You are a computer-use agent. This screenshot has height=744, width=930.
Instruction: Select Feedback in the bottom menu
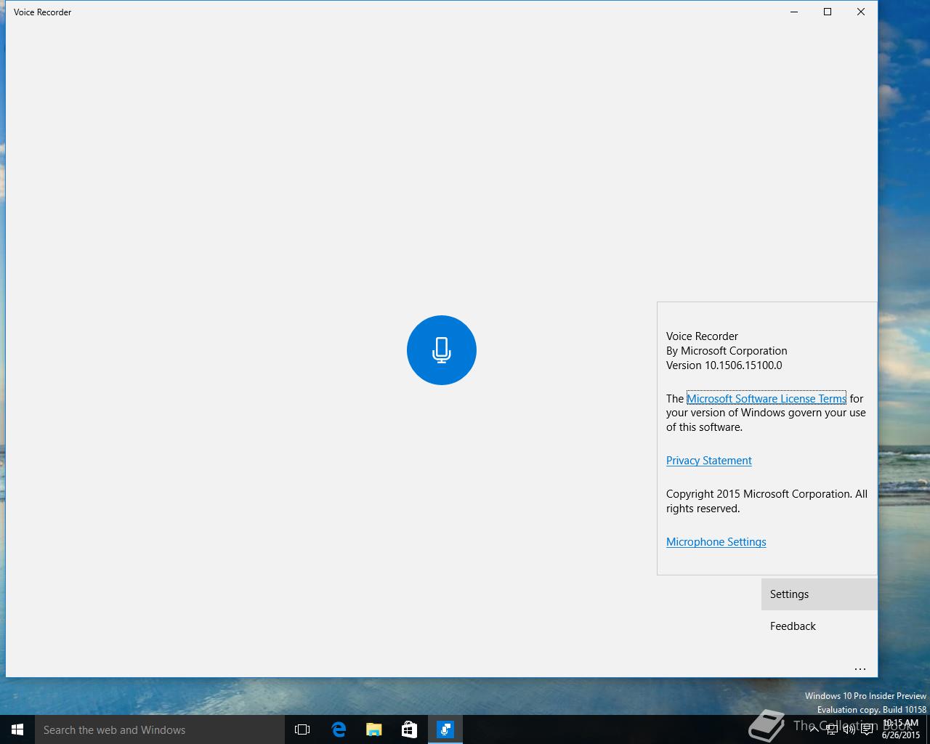(819, 626)
